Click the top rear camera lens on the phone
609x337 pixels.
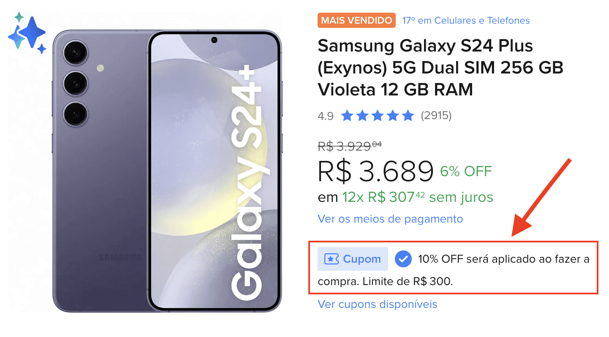pos(75,53)
